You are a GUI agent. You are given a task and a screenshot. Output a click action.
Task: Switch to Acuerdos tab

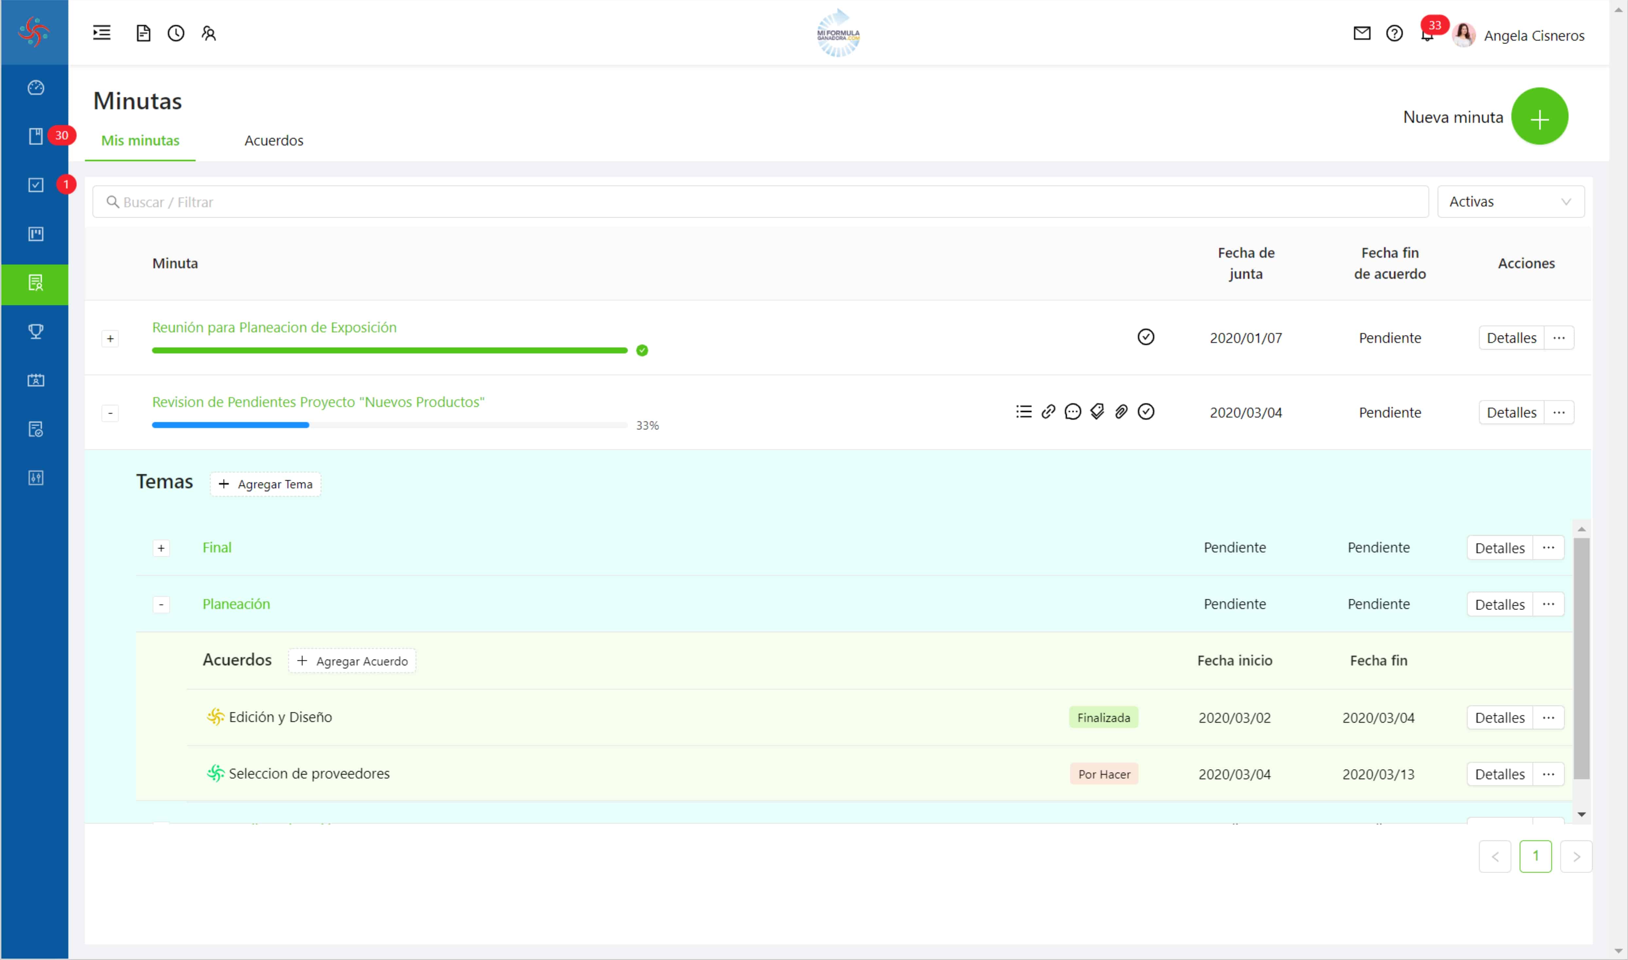click(273, 140)
